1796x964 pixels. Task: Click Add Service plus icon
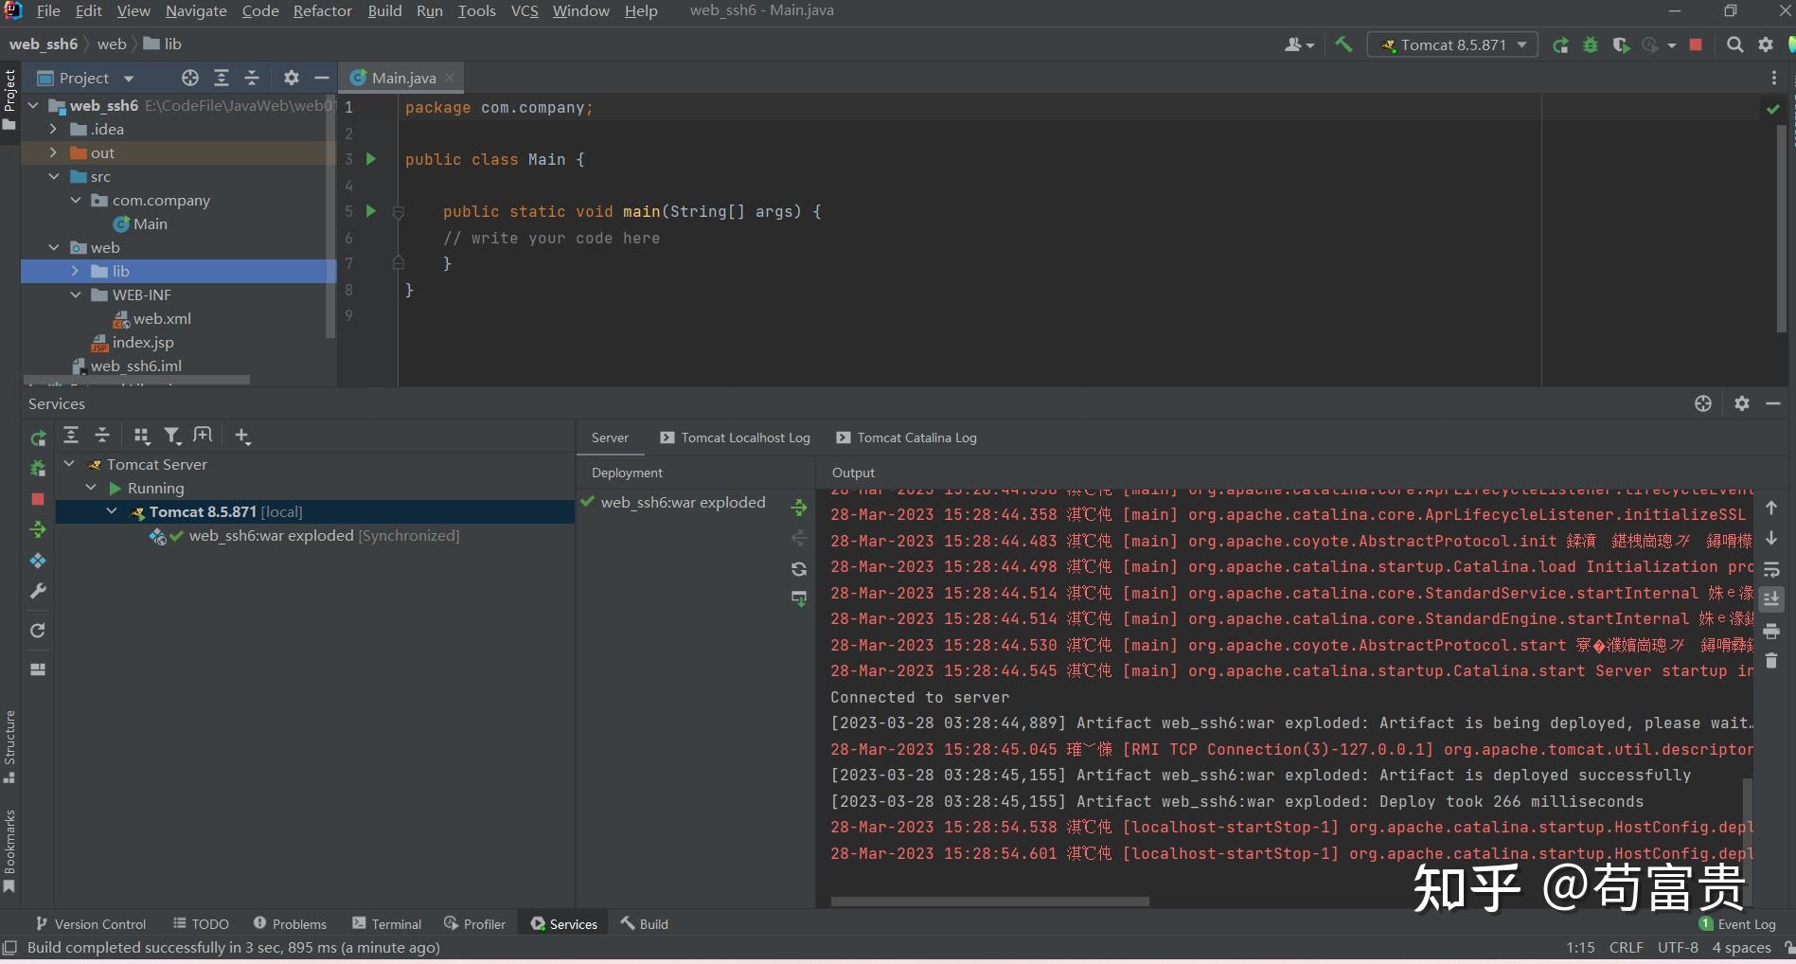(x=242, y=436)
